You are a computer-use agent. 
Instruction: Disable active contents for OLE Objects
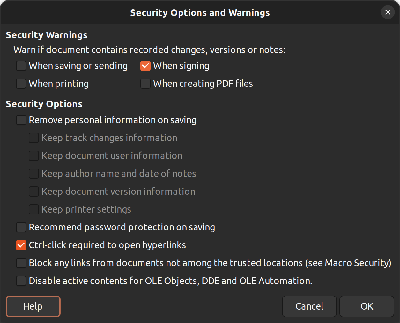coord(21,281)
